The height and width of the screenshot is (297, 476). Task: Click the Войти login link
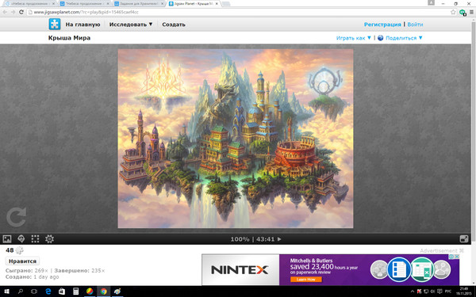pos(415,25)
